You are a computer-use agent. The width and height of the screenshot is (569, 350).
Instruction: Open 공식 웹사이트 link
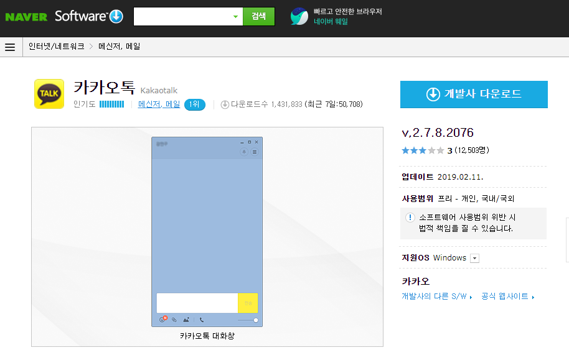pos(507,297)
